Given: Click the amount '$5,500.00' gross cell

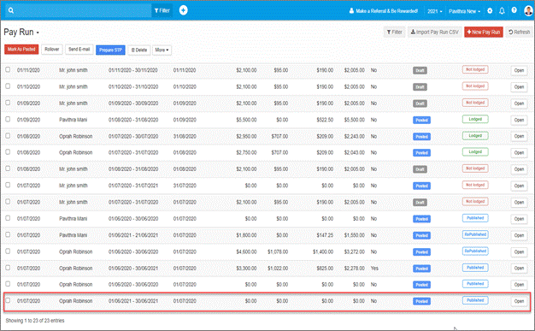Looking at the screenshot, I should pos(246,120).
